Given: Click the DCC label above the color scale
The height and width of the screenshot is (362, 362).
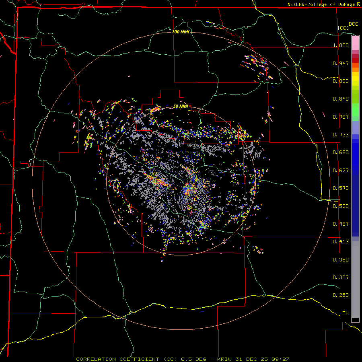Looking at the screenshot, I should [354, 24].
